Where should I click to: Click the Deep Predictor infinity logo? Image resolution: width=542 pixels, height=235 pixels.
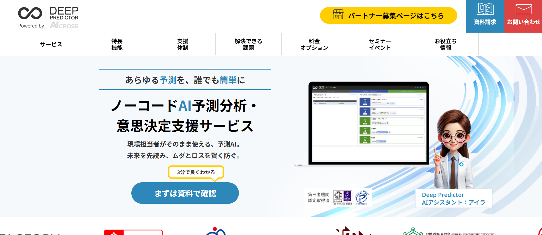[x=30, y=13]
